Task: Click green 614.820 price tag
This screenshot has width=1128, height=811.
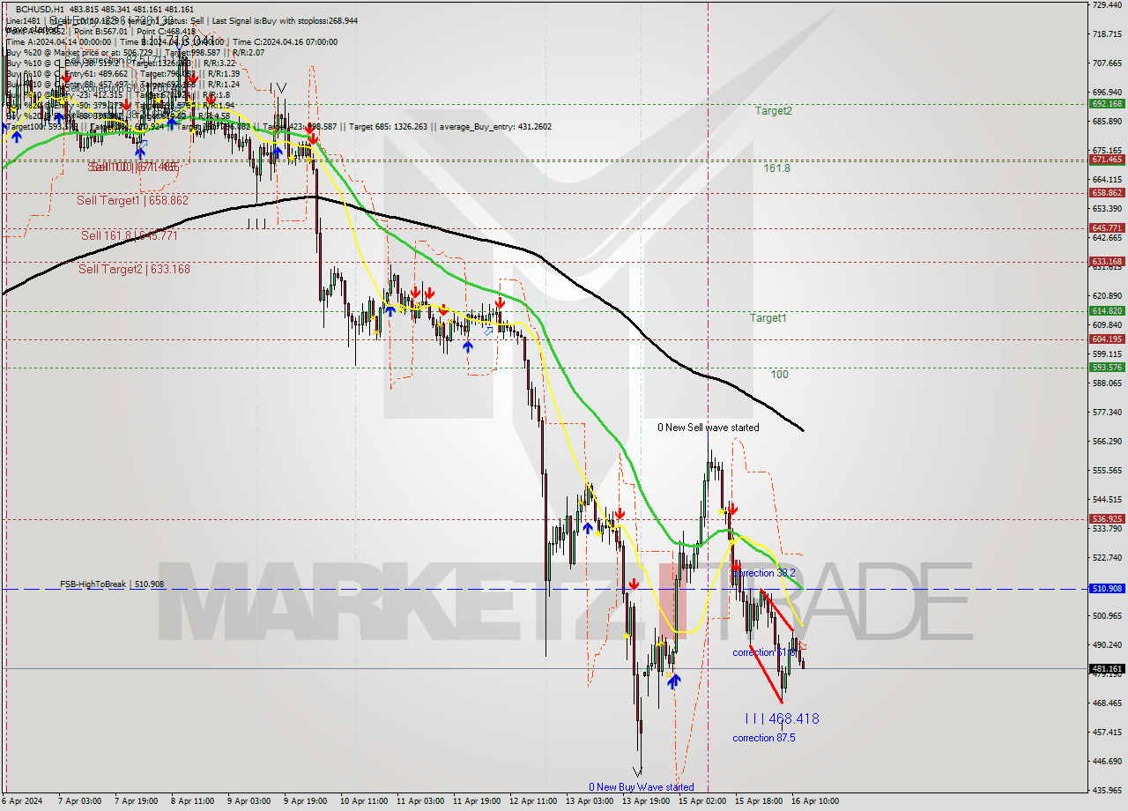Action: 1107,310
